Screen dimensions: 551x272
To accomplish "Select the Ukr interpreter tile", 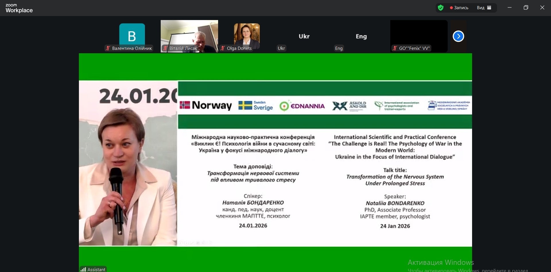I will click(304, 36).
